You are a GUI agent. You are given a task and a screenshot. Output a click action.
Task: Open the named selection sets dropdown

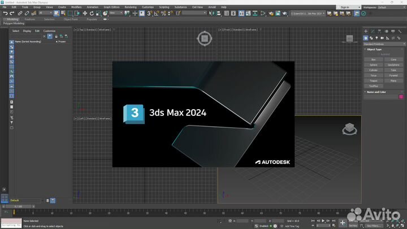194,13
